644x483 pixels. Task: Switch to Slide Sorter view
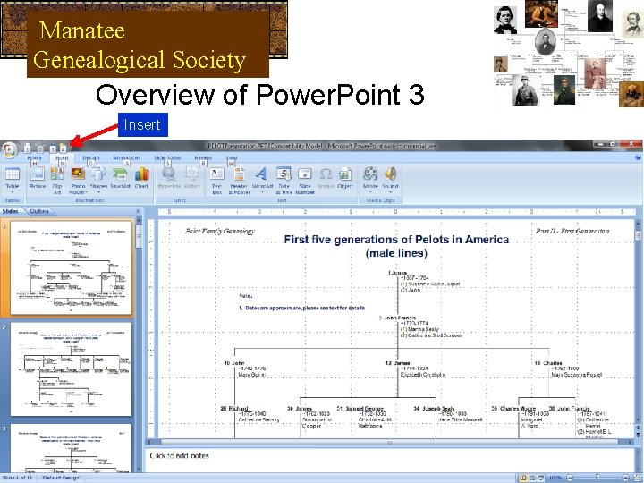coord(532,478)
